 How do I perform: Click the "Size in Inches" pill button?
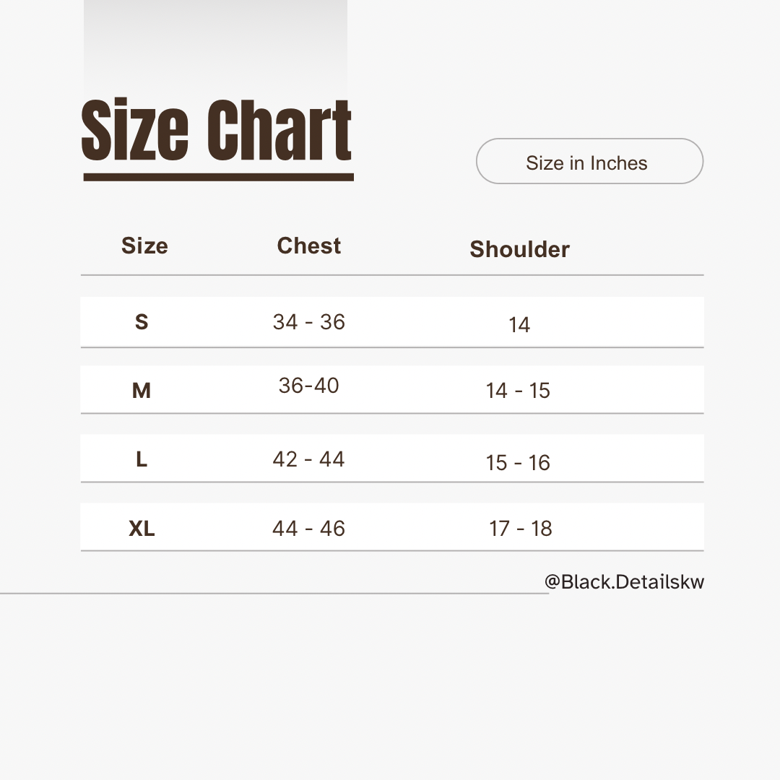click(x=589, y=162)
